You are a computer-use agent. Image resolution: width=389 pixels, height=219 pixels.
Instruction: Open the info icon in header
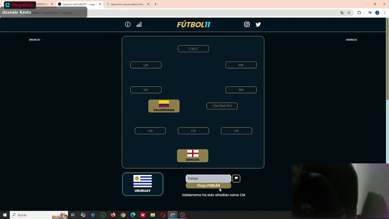point(128,24)
